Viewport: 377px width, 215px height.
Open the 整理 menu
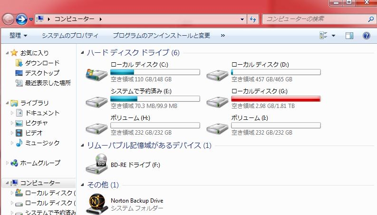pos(18,36)
